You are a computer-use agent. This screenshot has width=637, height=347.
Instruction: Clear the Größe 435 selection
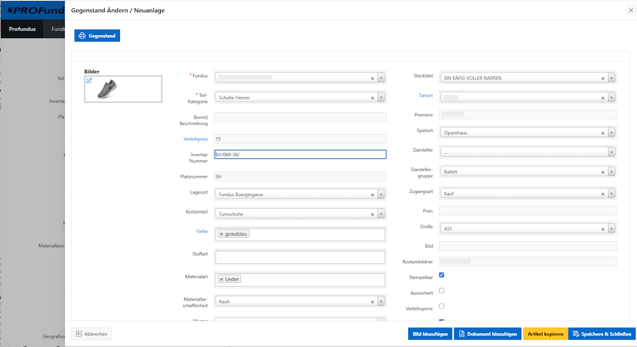(602, 229)
